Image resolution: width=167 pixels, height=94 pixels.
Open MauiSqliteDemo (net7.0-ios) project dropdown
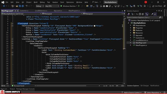point(21,14)
